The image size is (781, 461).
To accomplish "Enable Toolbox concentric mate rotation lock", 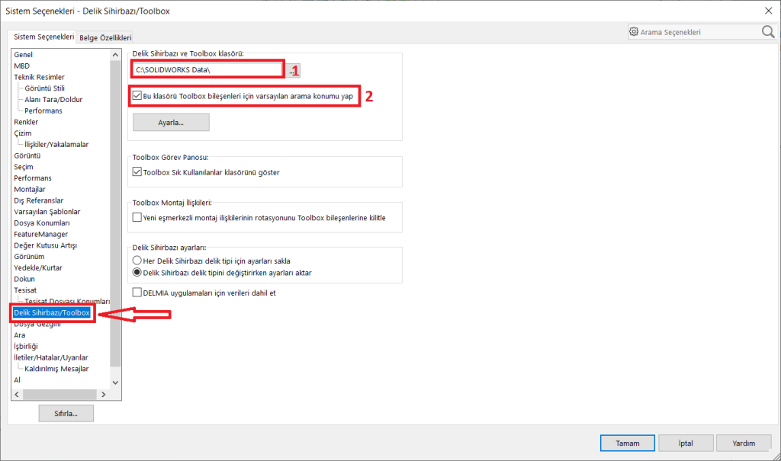I will 137,218.
